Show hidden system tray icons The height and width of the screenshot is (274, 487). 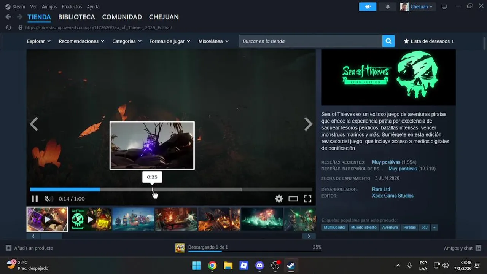click(398, 266)
